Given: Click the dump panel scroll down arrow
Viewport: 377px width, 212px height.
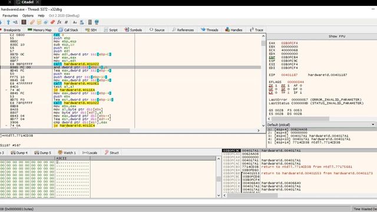Looking at the screenshot, I should tap(219, 196).
